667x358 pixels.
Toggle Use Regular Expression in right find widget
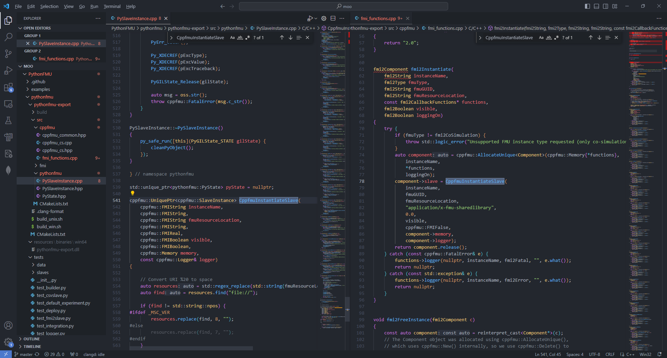point(557,37)
